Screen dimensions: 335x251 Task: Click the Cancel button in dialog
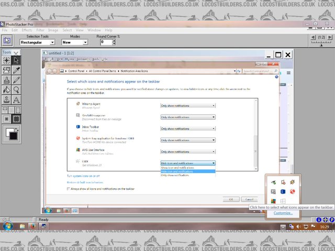249,199
